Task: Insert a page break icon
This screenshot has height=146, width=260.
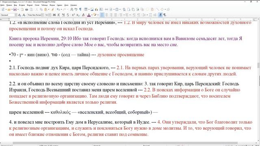Action: (111, 9)
